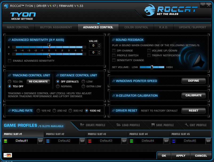Image resolution: width=214 pixels, height=162 pixels.
Task: Set polling rate to 125 Hz
Action: tap(38, 110)
